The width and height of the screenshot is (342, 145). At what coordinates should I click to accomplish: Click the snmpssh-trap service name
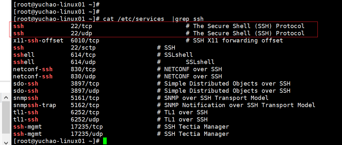point(35,105)
